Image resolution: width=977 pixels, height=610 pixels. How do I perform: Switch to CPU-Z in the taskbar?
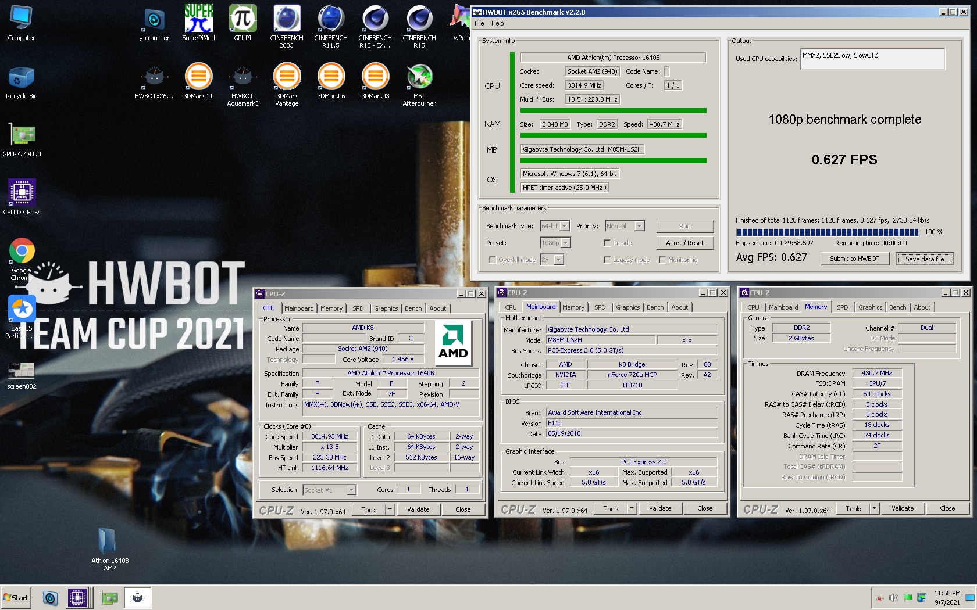point(77,598)
